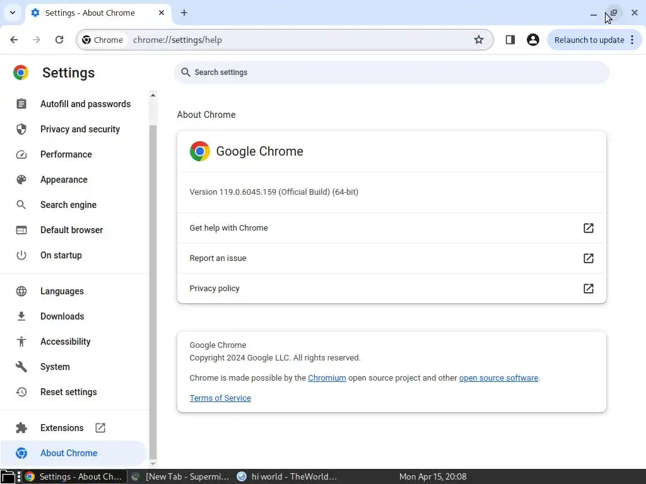Click the Extensions puzzle piece icon
Image resolution: width=646 pixels, height=484 pixels.
21,428
